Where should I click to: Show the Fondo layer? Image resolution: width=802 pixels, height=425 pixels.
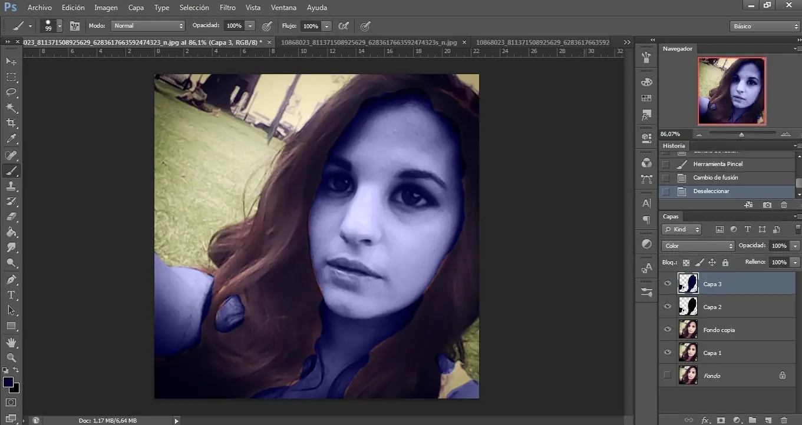click(x=668, y=376)
